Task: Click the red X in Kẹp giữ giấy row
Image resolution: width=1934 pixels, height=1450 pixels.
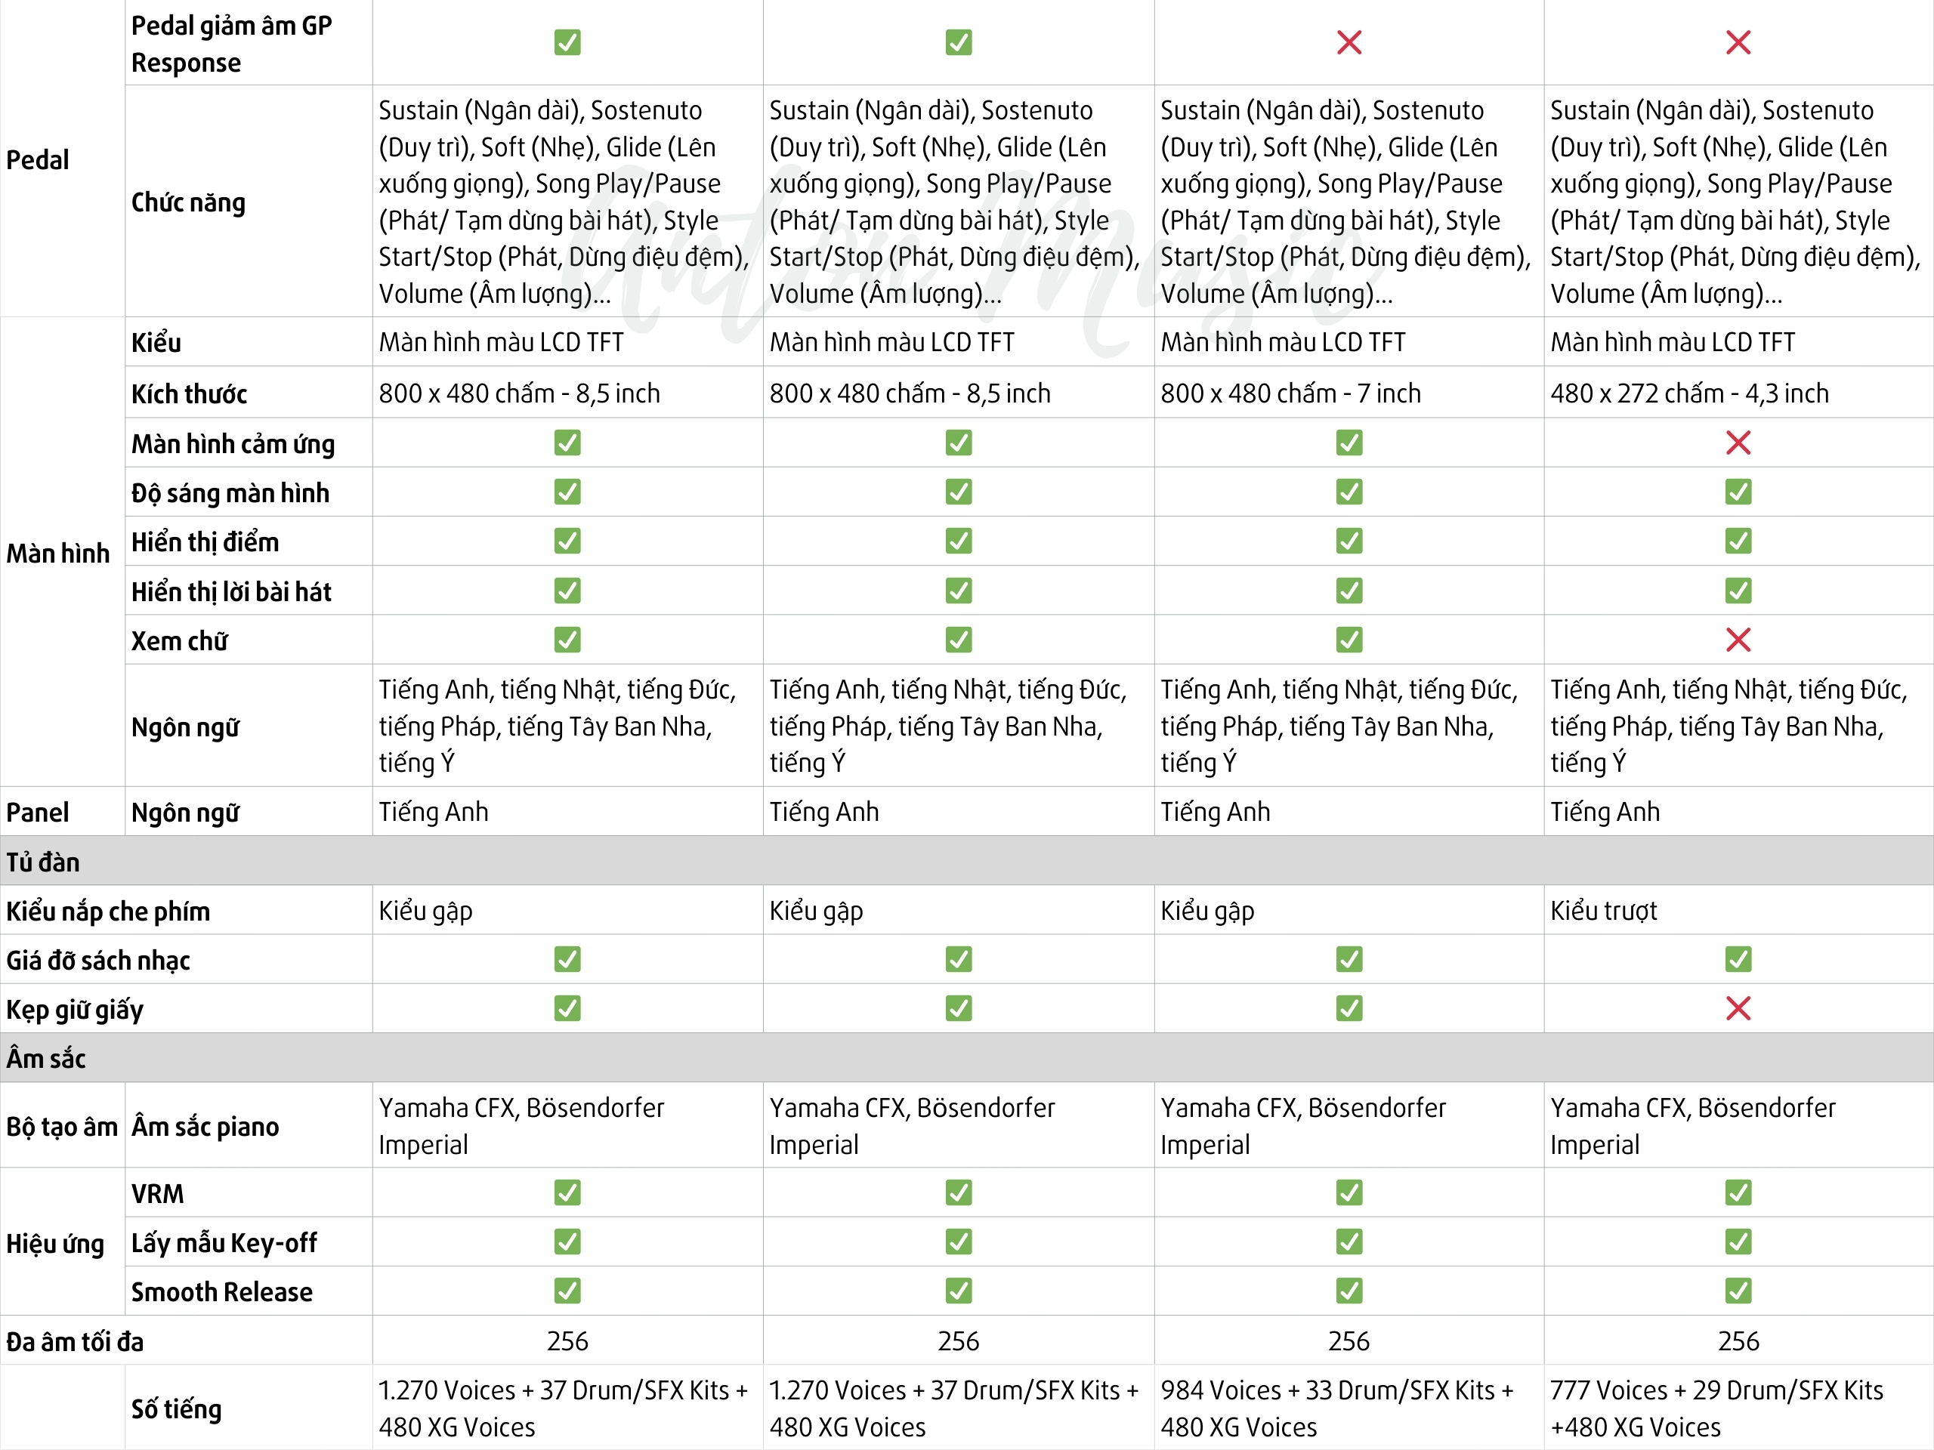Action: pos(1738,1009)
